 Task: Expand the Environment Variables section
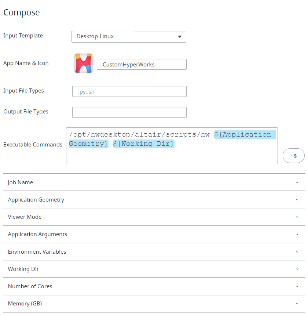(154, 252)
